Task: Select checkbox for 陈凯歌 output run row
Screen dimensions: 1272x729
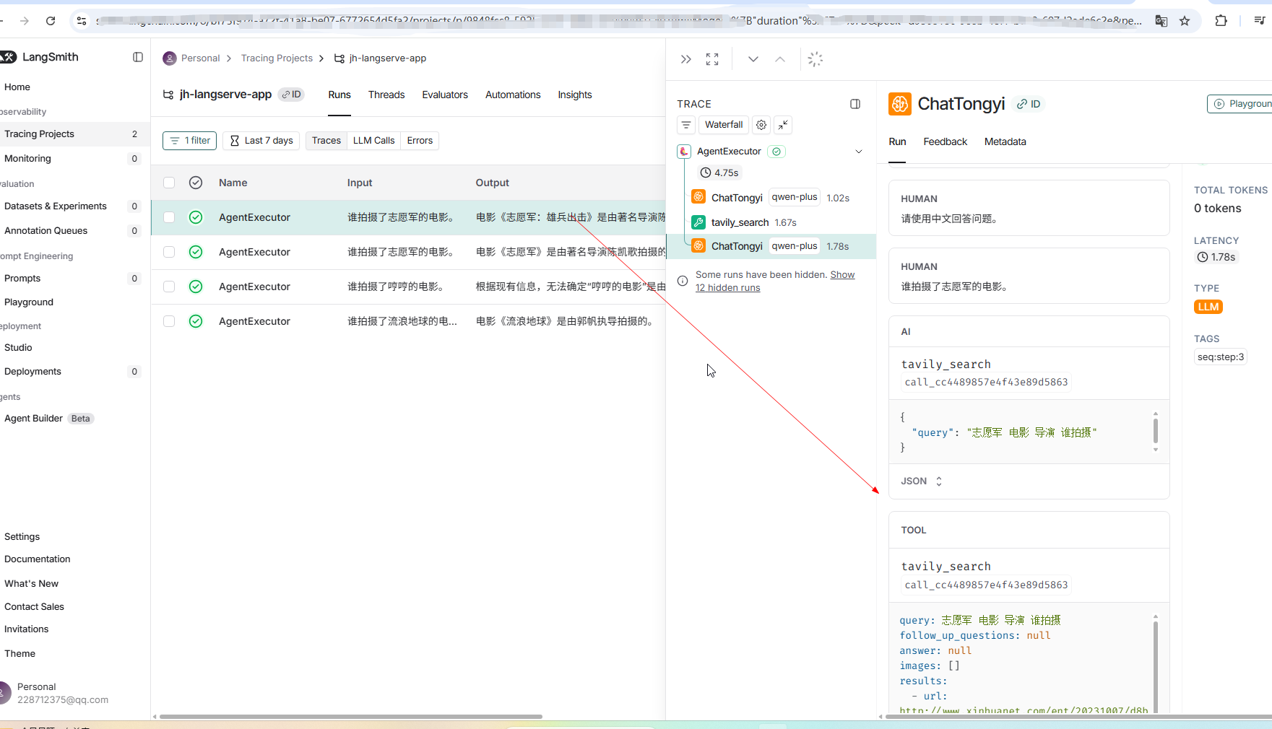Action: click(169, 252)
